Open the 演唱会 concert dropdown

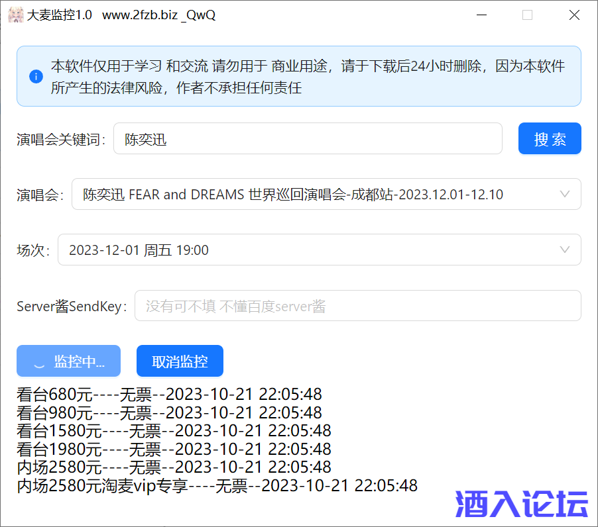coord(318,195)
